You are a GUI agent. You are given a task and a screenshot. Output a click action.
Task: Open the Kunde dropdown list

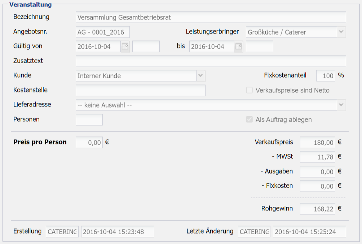(200, 76)
